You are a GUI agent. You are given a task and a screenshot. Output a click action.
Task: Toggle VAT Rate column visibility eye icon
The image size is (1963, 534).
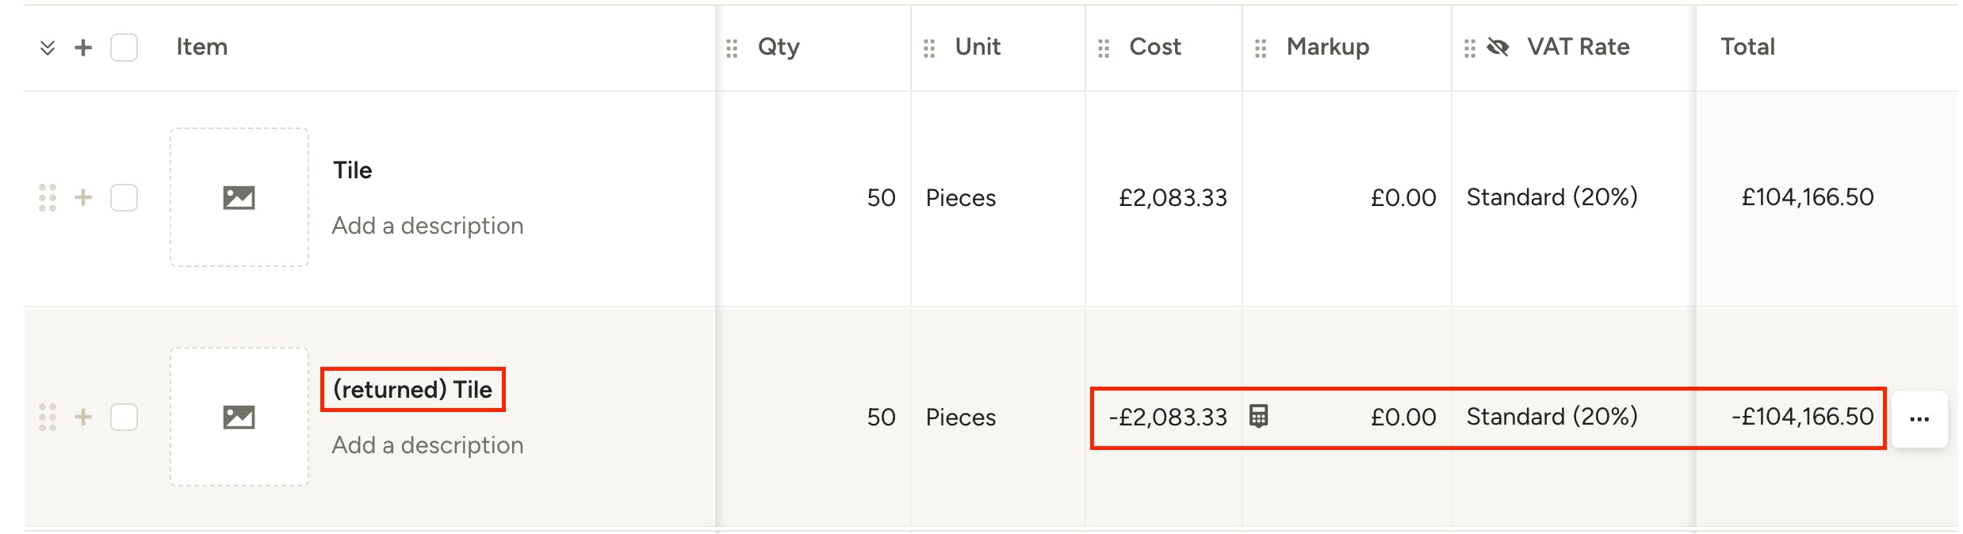[1498, 48]
